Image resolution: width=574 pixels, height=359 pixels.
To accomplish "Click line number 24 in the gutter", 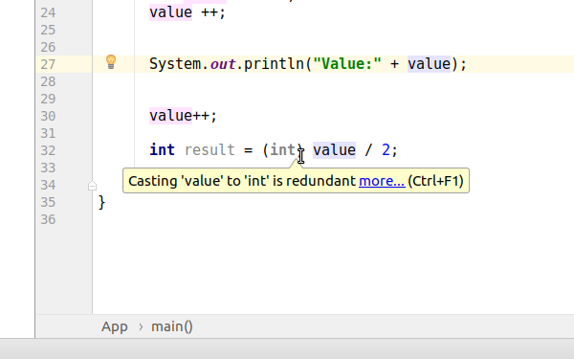I will [x=49, y=12].
